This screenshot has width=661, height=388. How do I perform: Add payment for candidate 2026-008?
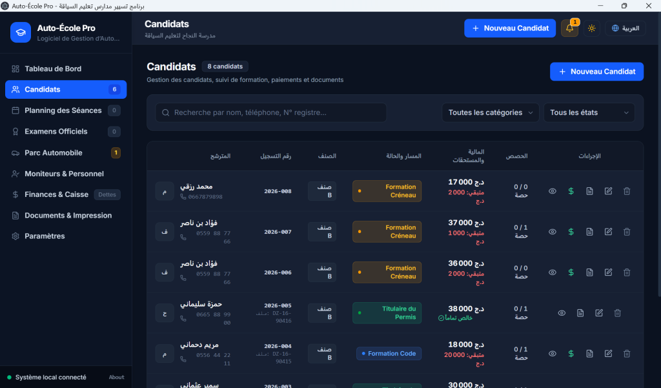(x=571, y=191)
